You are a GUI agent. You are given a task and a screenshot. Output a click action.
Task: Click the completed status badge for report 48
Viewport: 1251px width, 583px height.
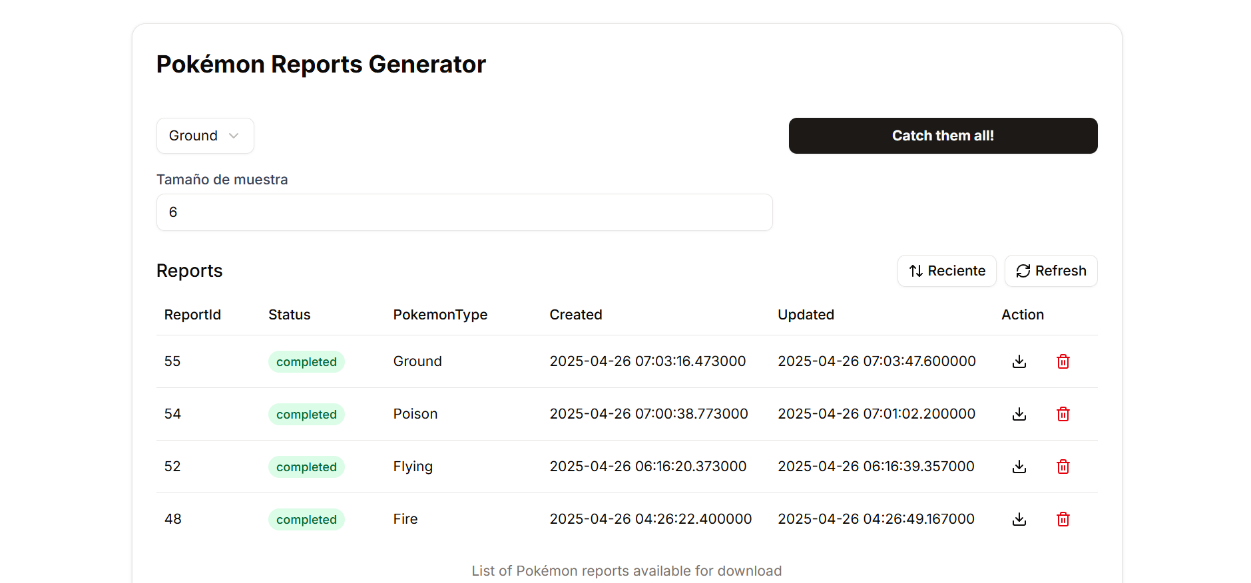[306, 520]
